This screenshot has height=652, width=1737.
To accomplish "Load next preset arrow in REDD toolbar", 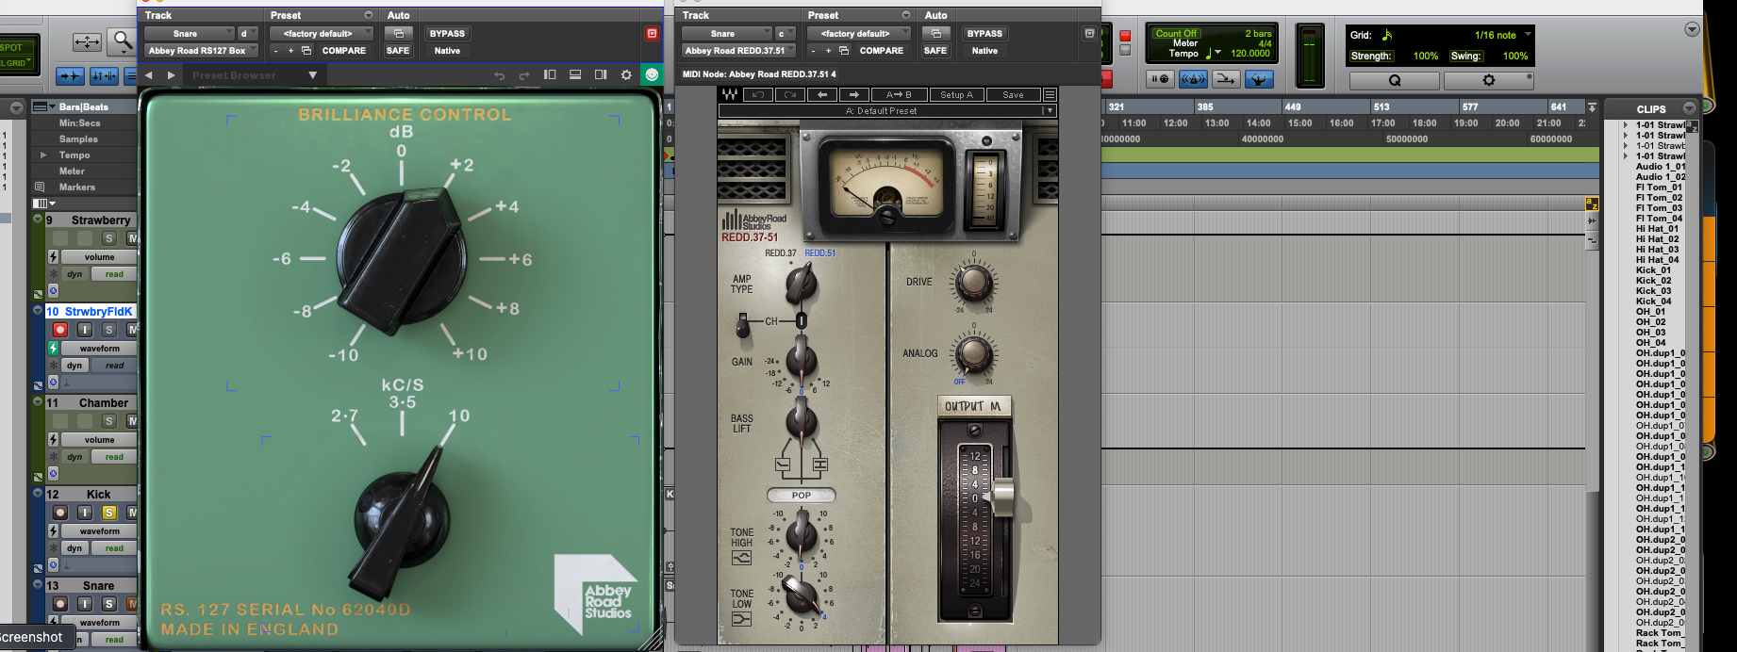I will point(854,95).
